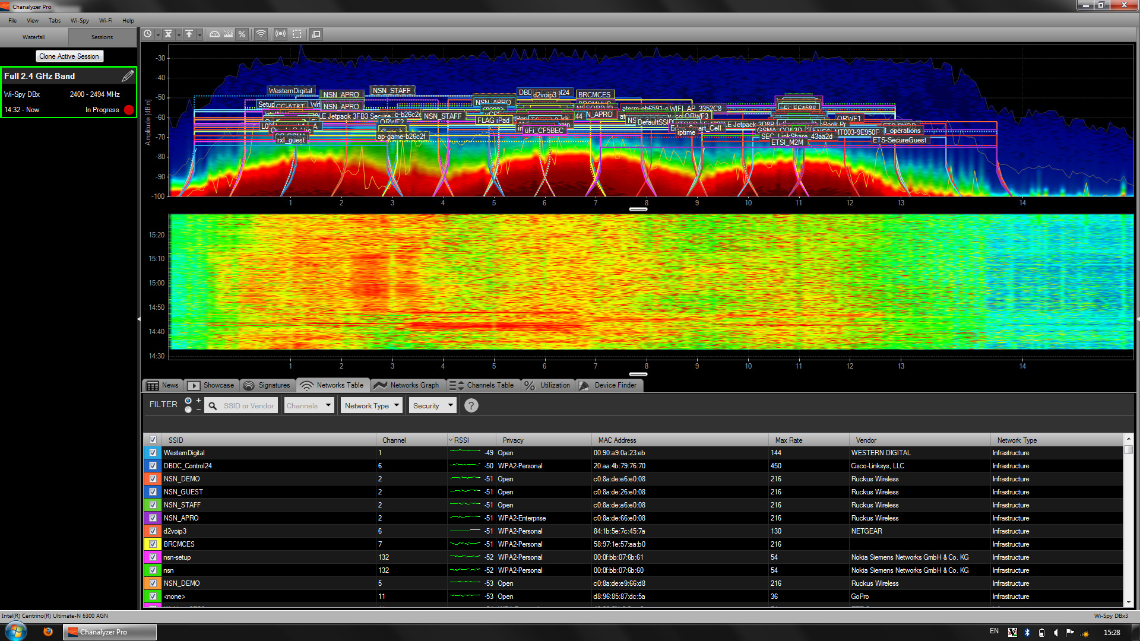Click the noisy spectrum (current) view icon

click(228, 34)
